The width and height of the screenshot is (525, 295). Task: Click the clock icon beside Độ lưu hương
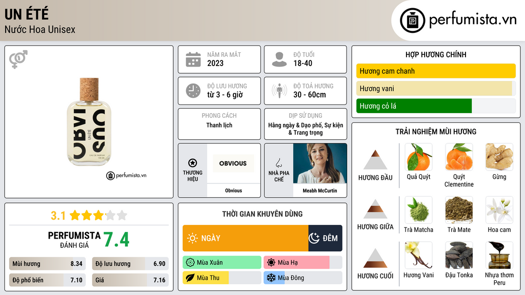pos(193,91)
